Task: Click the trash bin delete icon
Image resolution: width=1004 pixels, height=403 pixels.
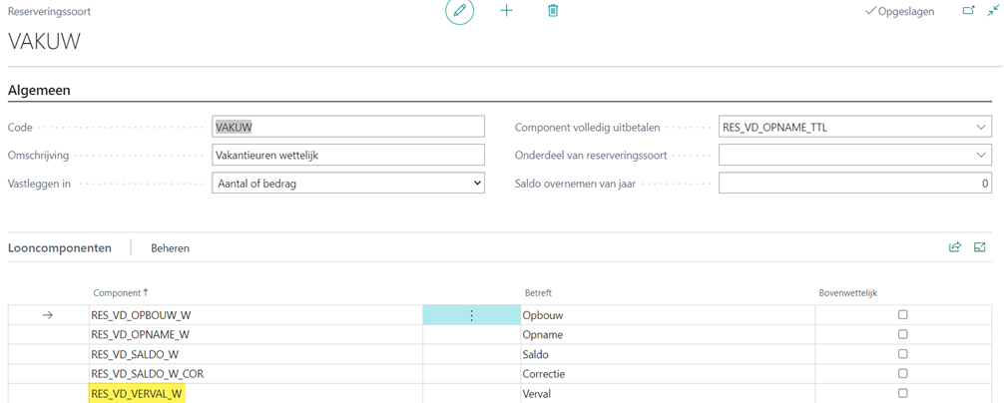Action: click(553, 11)
